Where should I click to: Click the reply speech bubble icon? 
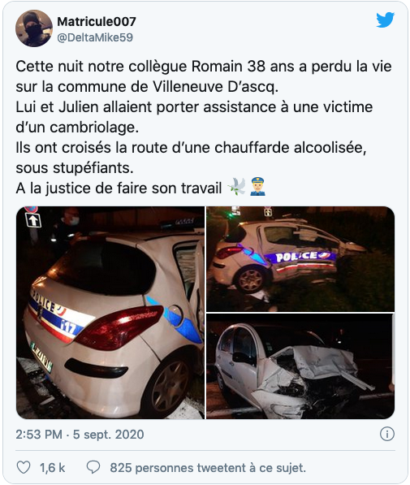(93, 468)
